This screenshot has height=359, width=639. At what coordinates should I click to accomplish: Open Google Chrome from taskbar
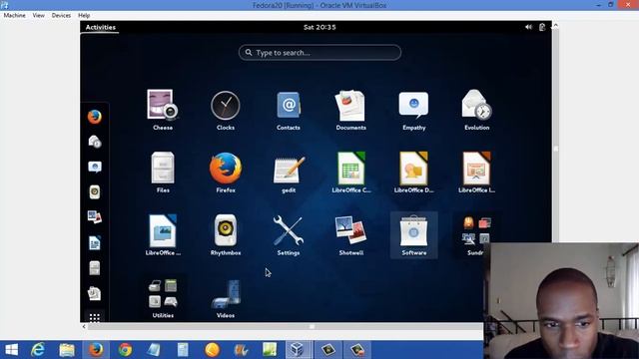tap(125, 350)
